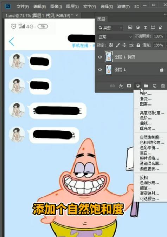Click 图层 1 拷贝 layer name

coord(124,57)
